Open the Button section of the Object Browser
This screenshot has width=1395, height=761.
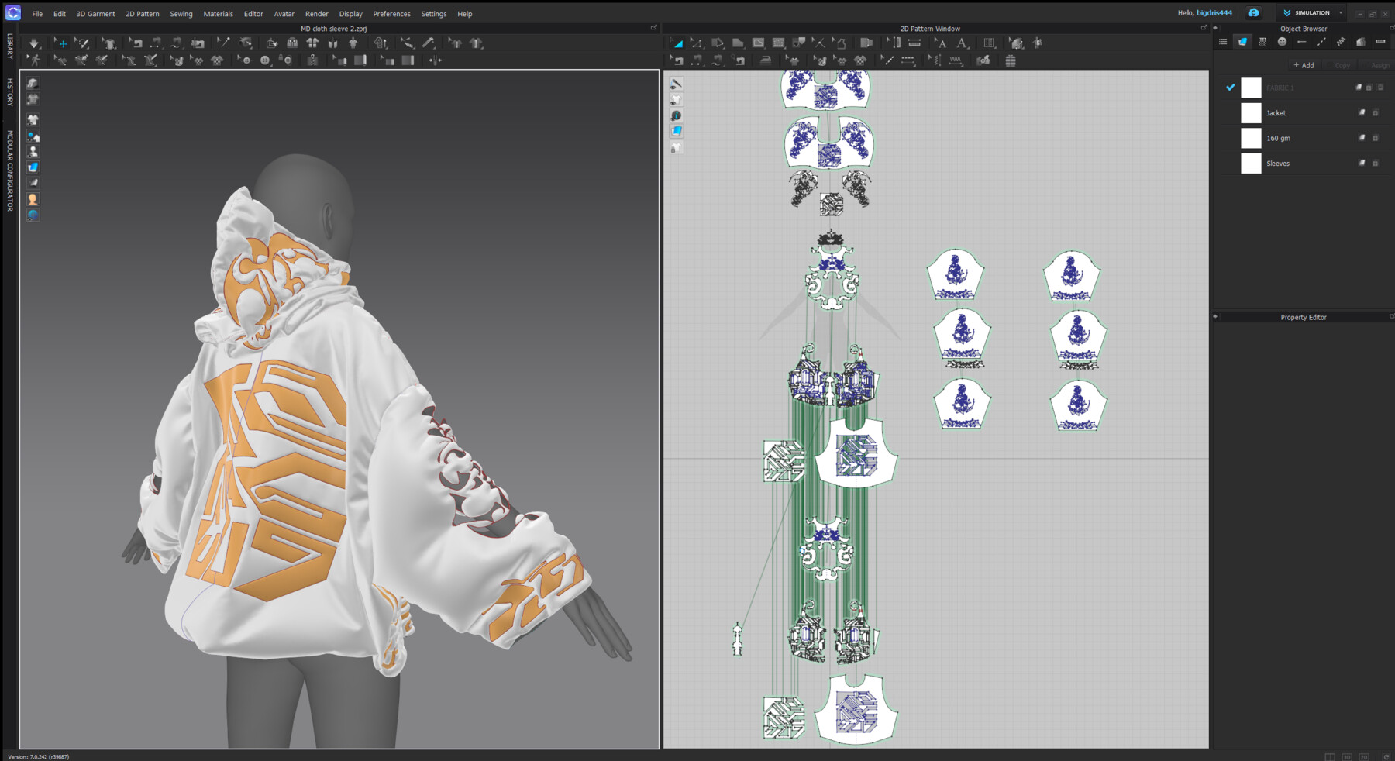(1283, 41)
